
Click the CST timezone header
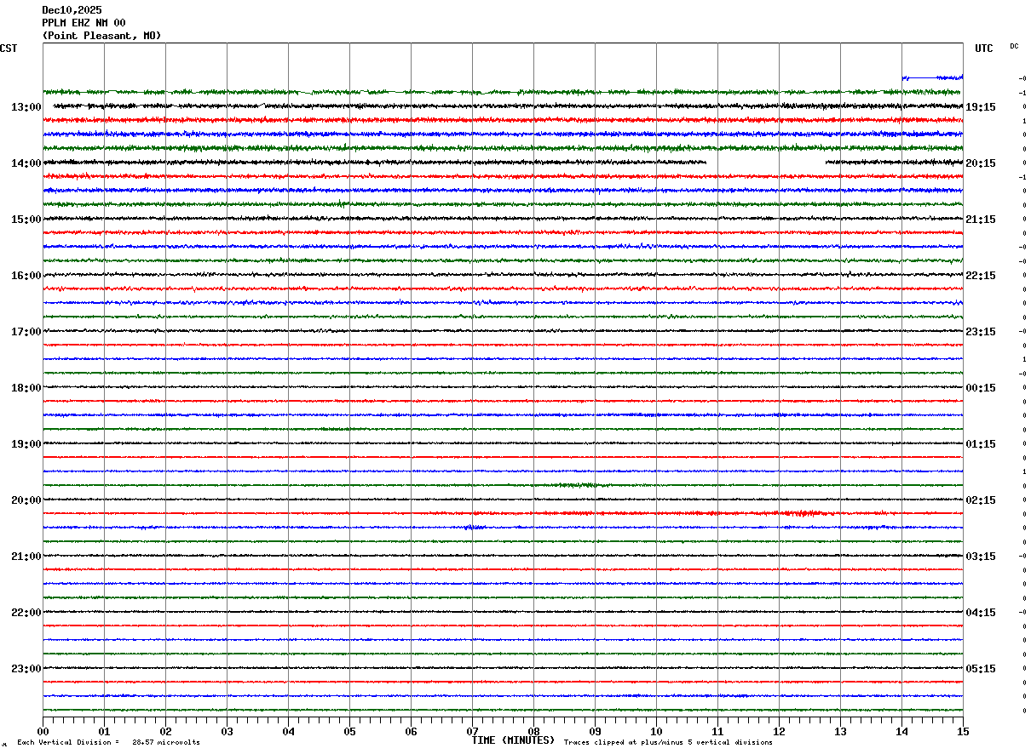click(9, 49)
